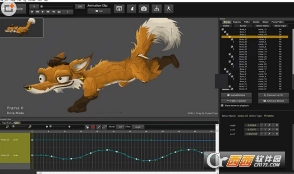Toggle visibility checkbox of the highlighted bone row
Viewport: 294px width, 174px height.
tap(230, 37)
